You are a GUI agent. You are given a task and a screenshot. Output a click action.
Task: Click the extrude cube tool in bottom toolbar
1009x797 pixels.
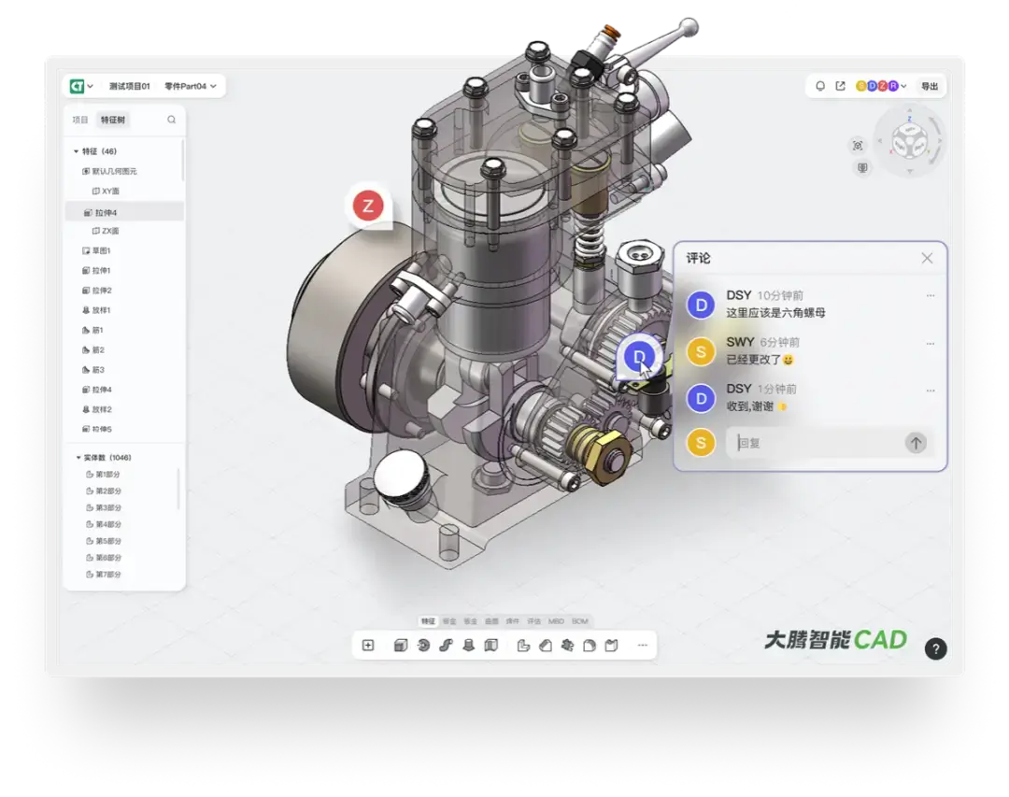click(x=401, y=646)
